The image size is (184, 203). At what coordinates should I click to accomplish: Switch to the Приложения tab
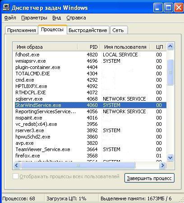[x=22, y=30]
